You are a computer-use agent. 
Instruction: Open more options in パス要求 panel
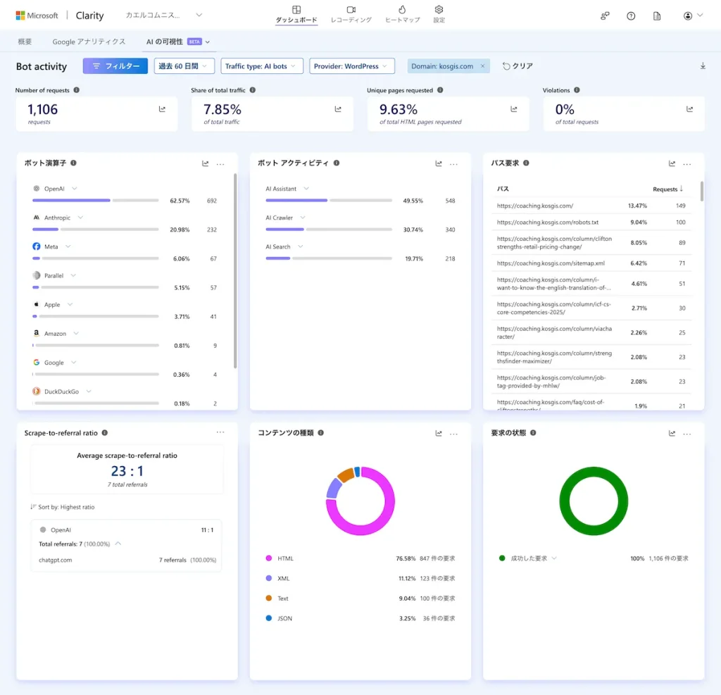[687, 164]
